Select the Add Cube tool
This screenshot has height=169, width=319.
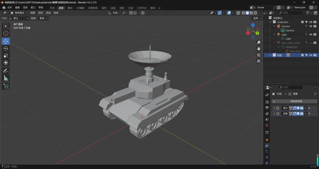click(x=6, y=86)
